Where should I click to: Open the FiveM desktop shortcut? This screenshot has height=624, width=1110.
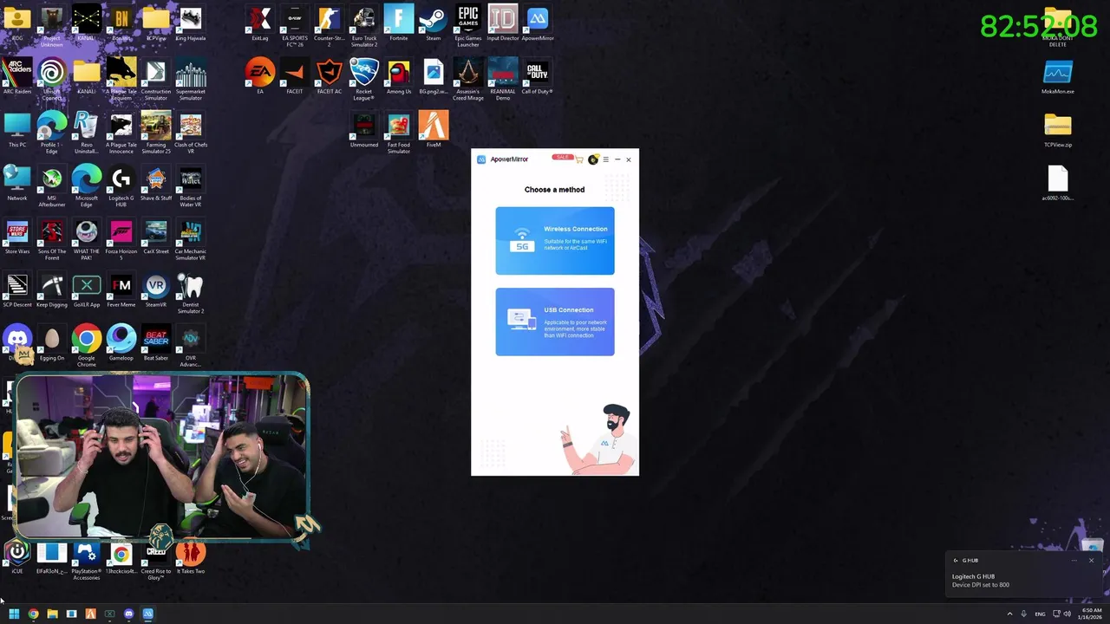click(434, 130)
